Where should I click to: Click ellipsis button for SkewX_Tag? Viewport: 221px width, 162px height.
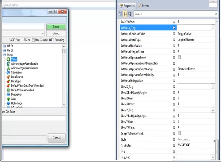coord(213,86)
